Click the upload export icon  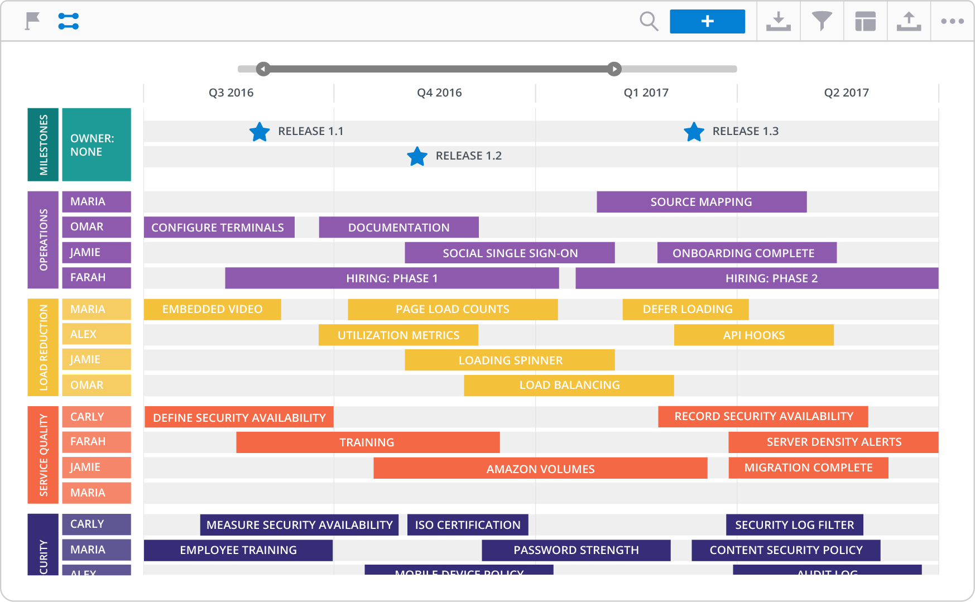tap(909, 21)
